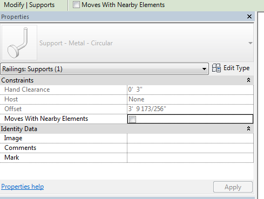Open the Properties help link

click(x=22, y=187)
